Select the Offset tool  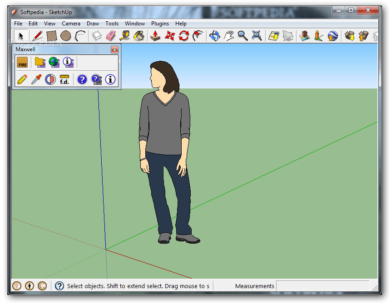198,36
